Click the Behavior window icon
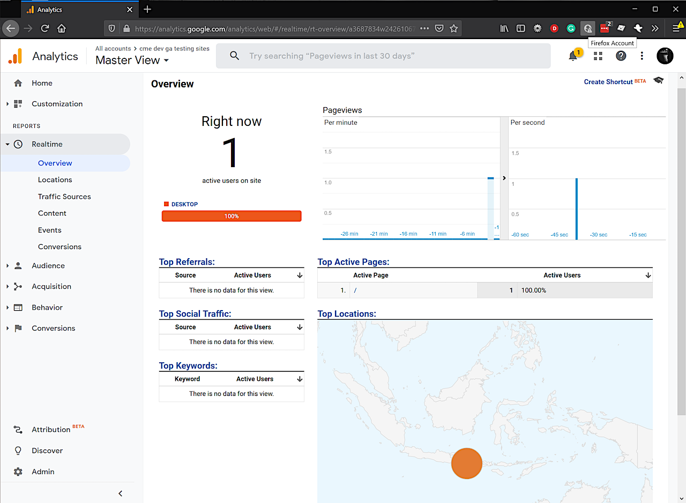 (18, 307)
